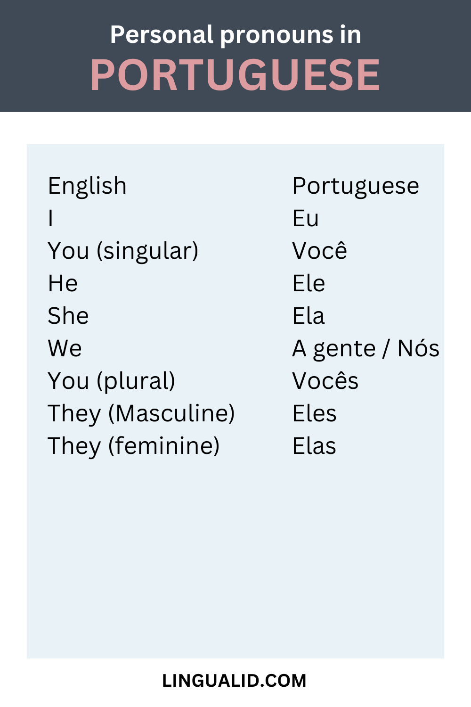This screenshot has width=471, height=707.
Task: Click the Portuguese word Eu
Action: [306, 218]
